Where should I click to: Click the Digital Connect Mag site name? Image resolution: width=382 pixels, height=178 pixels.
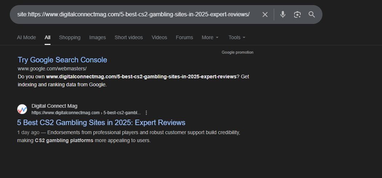pos(54,106)
